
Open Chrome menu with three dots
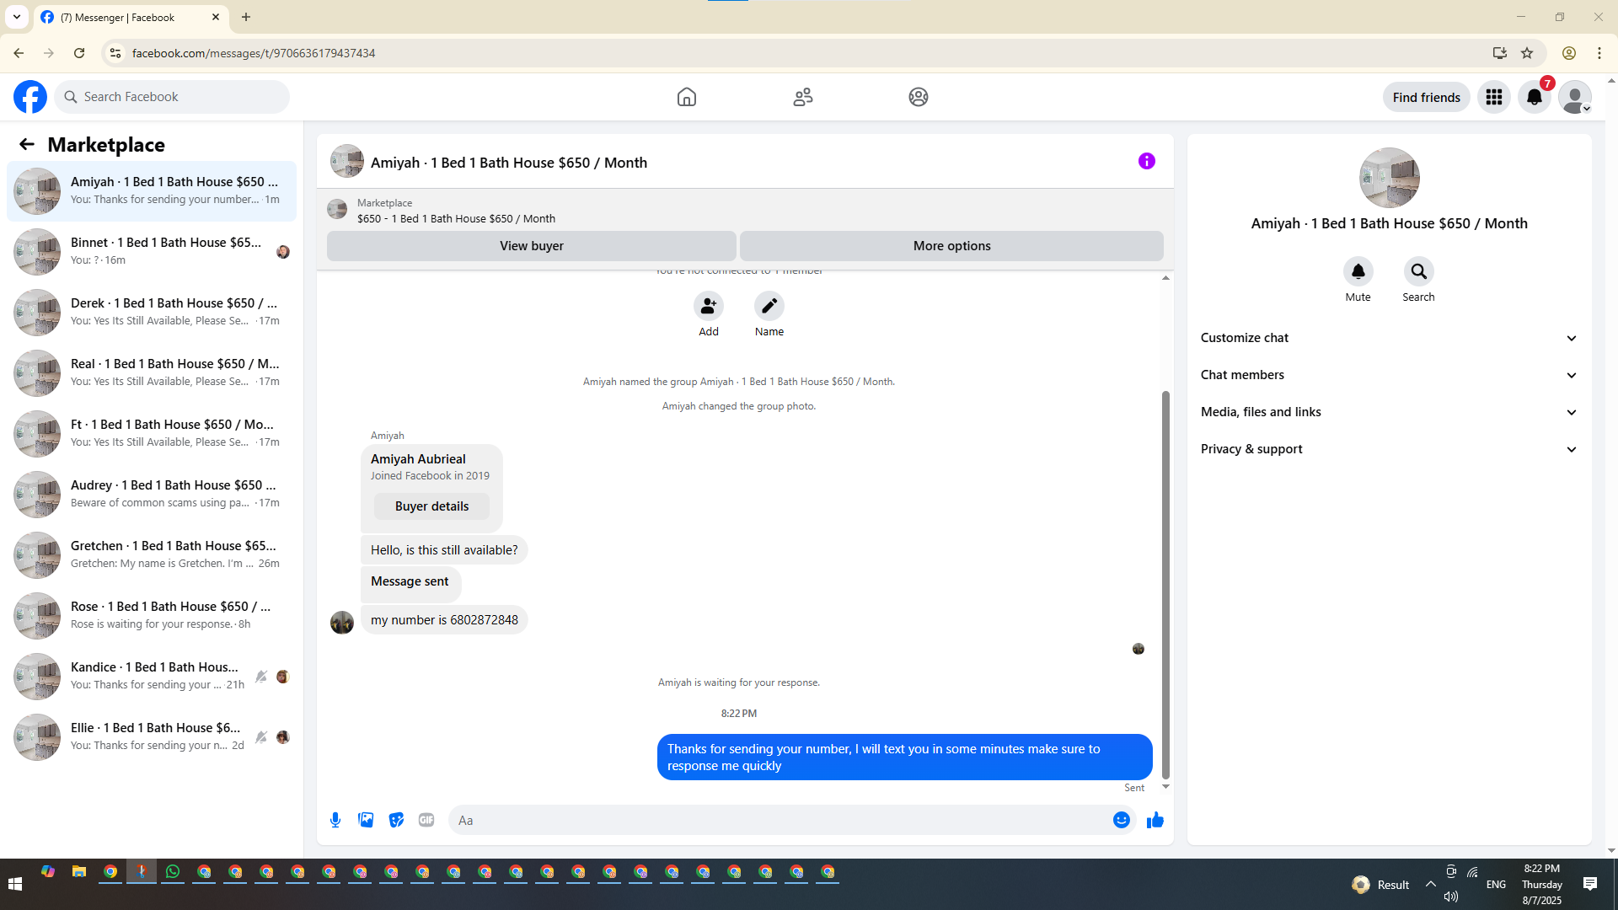click(x=1599, y=53)
